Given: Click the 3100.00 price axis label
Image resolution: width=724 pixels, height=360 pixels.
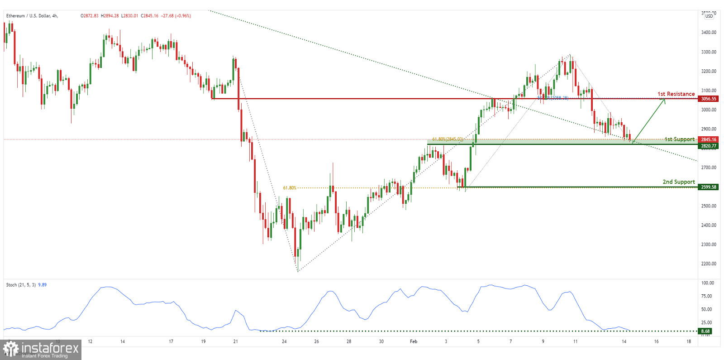Looking at the screenshot, I should click(709, 91).
